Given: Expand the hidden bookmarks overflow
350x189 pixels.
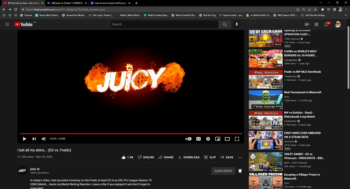Looking at the screenshot, I should [x=346, y=15].
